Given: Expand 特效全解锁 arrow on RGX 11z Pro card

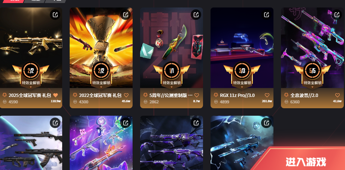Looking at the screenshot, I should click(242, 87).
